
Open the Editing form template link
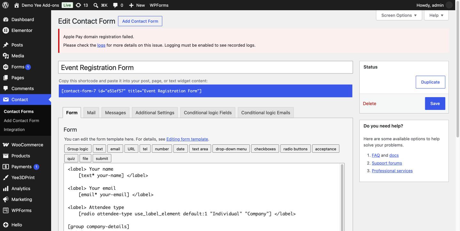(x=187, y=139)
